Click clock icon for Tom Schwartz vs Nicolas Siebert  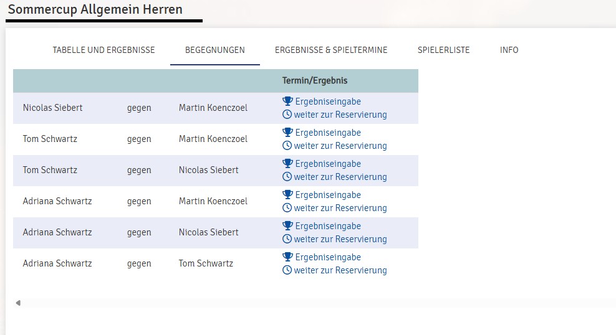[x=287, y=176]
